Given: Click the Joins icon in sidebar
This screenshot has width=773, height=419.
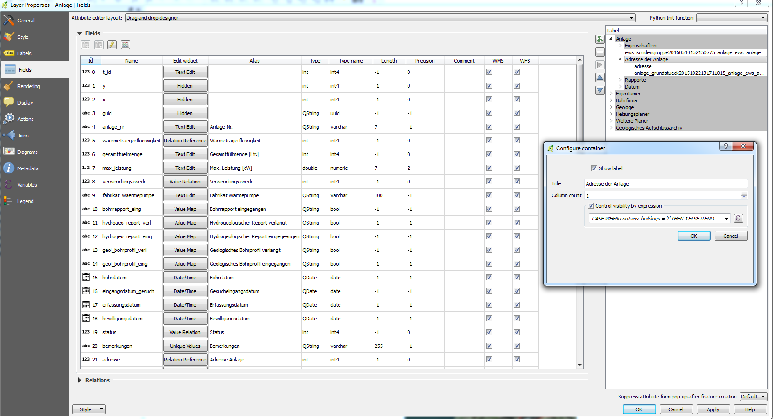Looking at the screenshot, I should click(9, 135).
